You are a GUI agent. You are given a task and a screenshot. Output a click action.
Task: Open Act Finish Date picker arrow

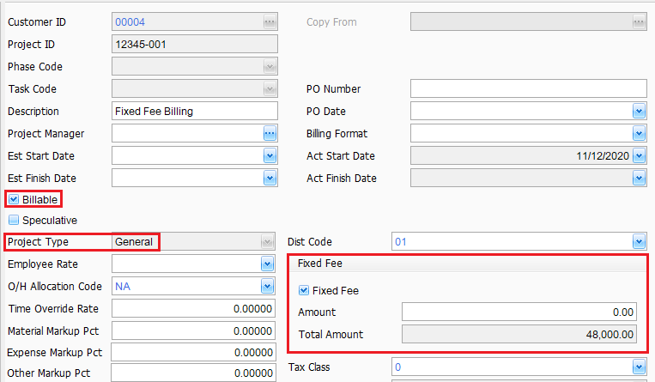pos(640,178)
